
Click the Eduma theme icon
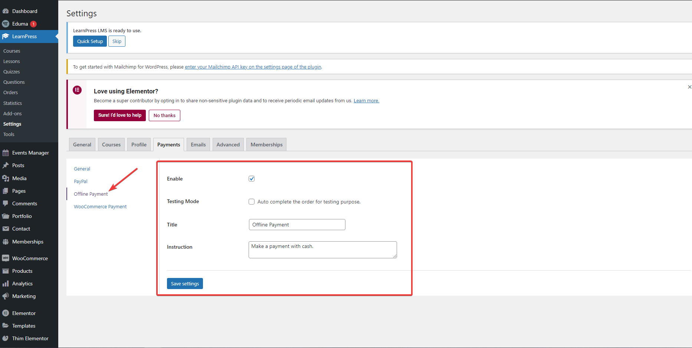pos(6,24)
